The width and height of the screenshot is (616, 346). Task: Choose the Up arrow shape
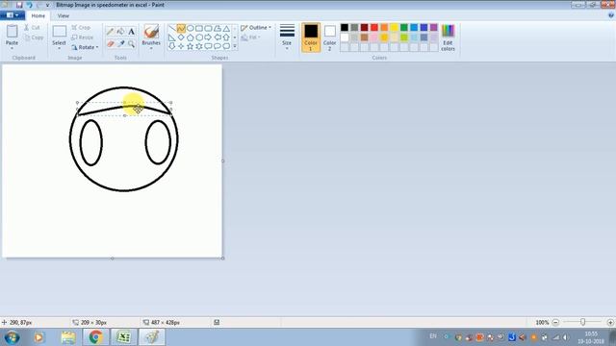(226, 37)
